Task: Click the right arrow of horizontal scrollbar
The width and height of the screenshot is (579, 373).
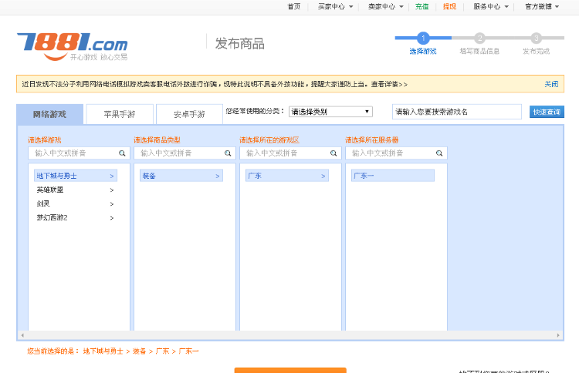Action: 559,336
